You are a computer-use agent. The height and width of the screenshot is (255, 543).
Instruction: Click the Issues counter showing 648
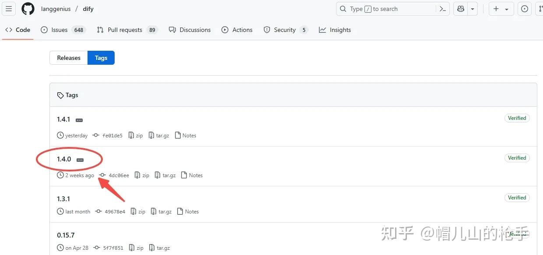point(78,30)
